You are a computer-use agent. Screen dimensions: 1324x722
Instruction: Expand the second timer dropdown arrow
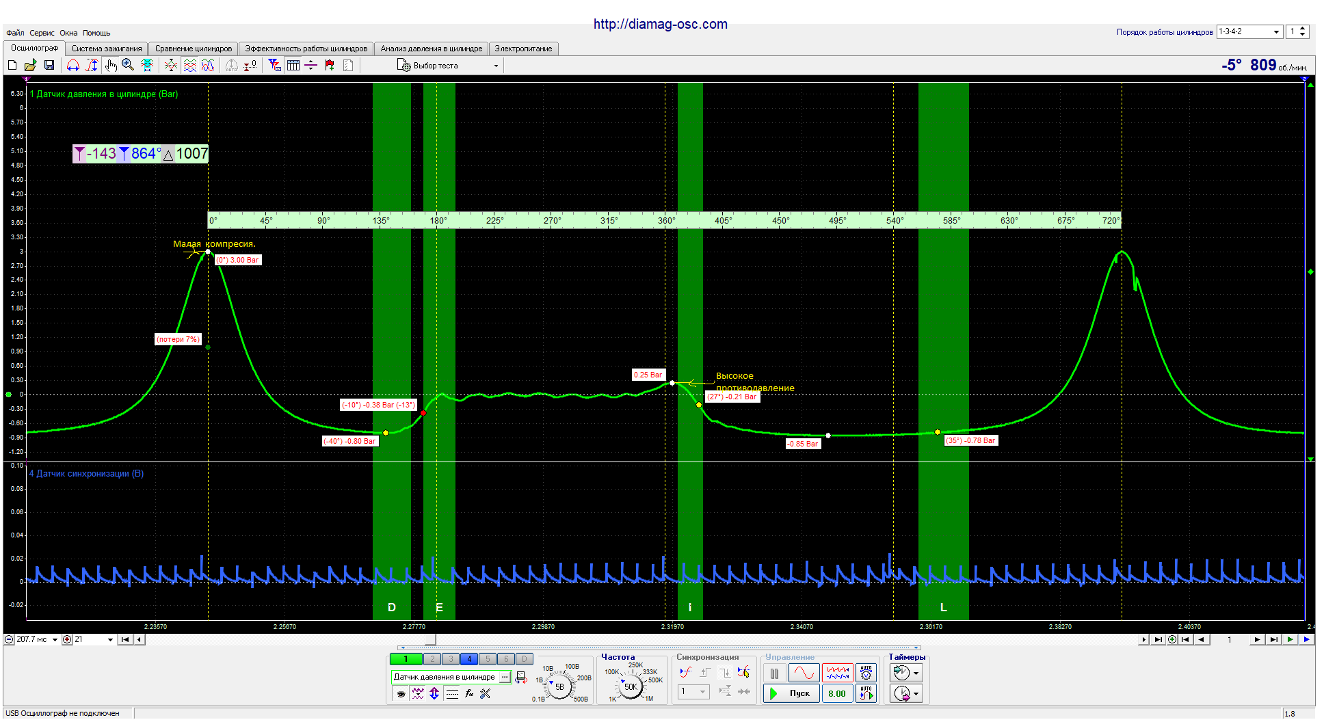pos(916,694)
